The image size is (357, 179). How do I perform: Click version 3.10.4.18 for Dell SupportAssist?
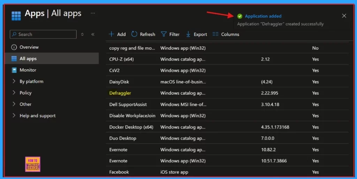click(270, 104)
